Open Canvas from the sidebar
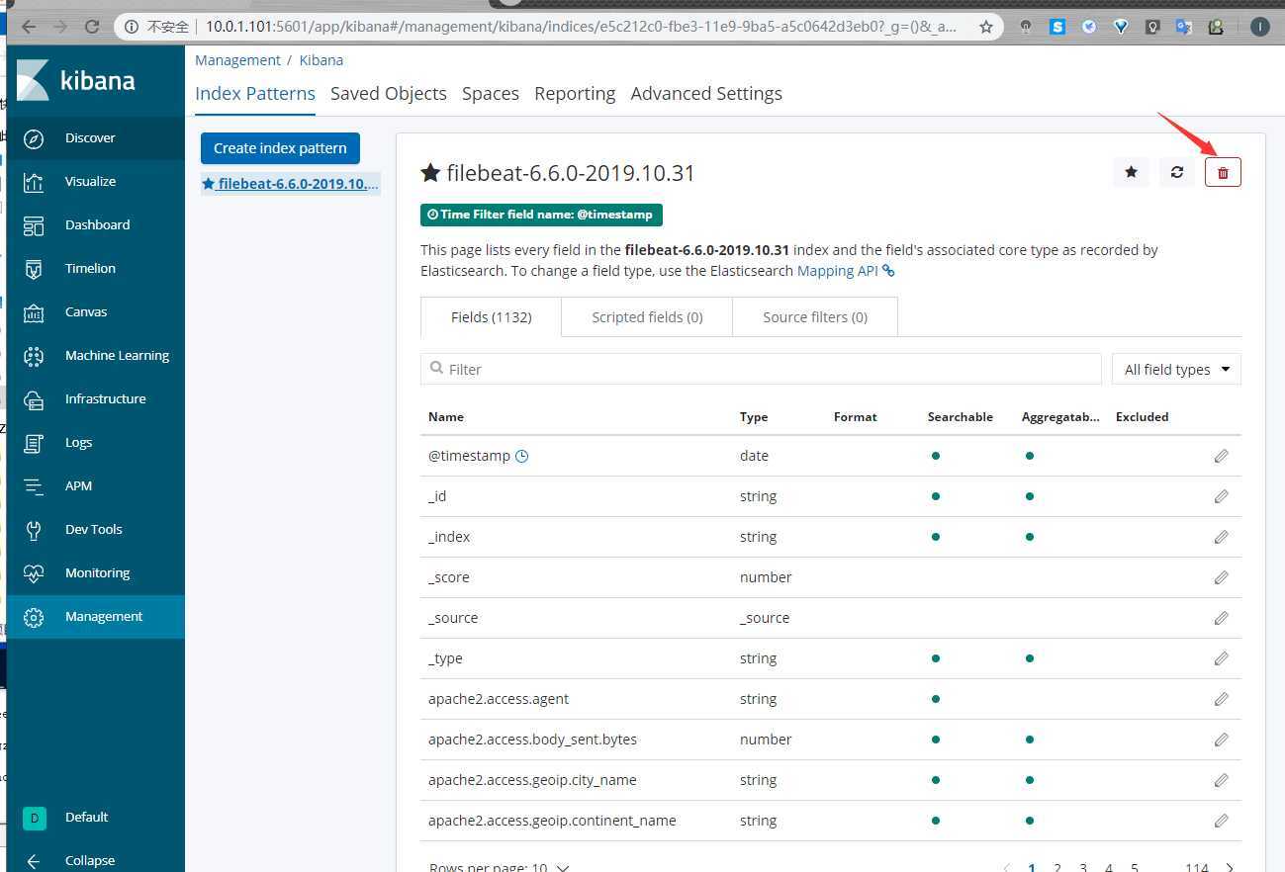The width and height of the screenshot is (1285, 872). pyautogui.click(x=95, y=311)
